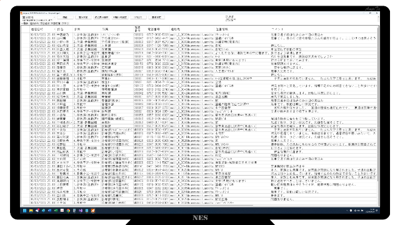Open the Windows Start menu
Screen dimensions: 400x225
click(25, 211)
